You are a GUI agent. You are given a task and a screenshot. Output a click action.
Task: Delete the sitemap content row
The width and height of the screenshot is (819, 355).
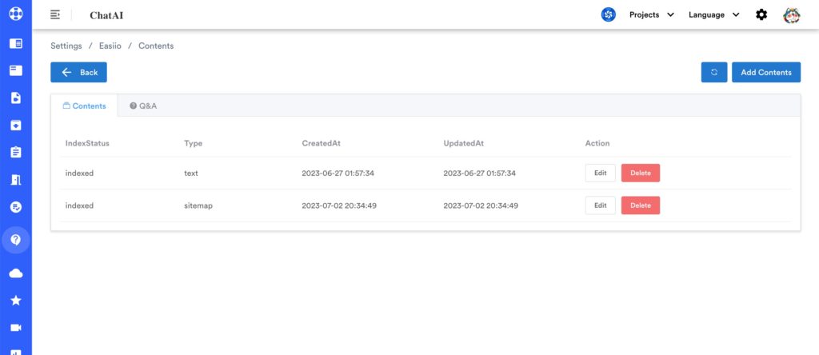coord(641,205)
